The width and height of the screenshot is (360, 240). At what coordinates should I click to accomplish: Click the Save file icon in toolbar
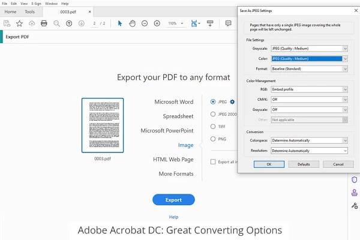7,23
